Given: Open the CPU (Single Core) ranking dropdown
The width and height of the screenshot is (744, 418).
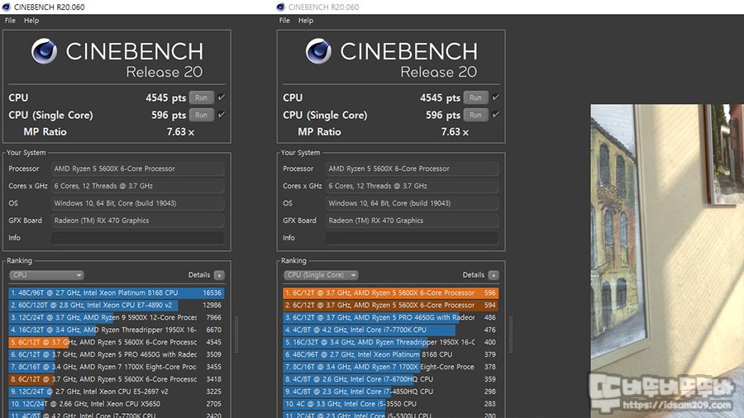Looking at the screenshot, I should (321, 275).
